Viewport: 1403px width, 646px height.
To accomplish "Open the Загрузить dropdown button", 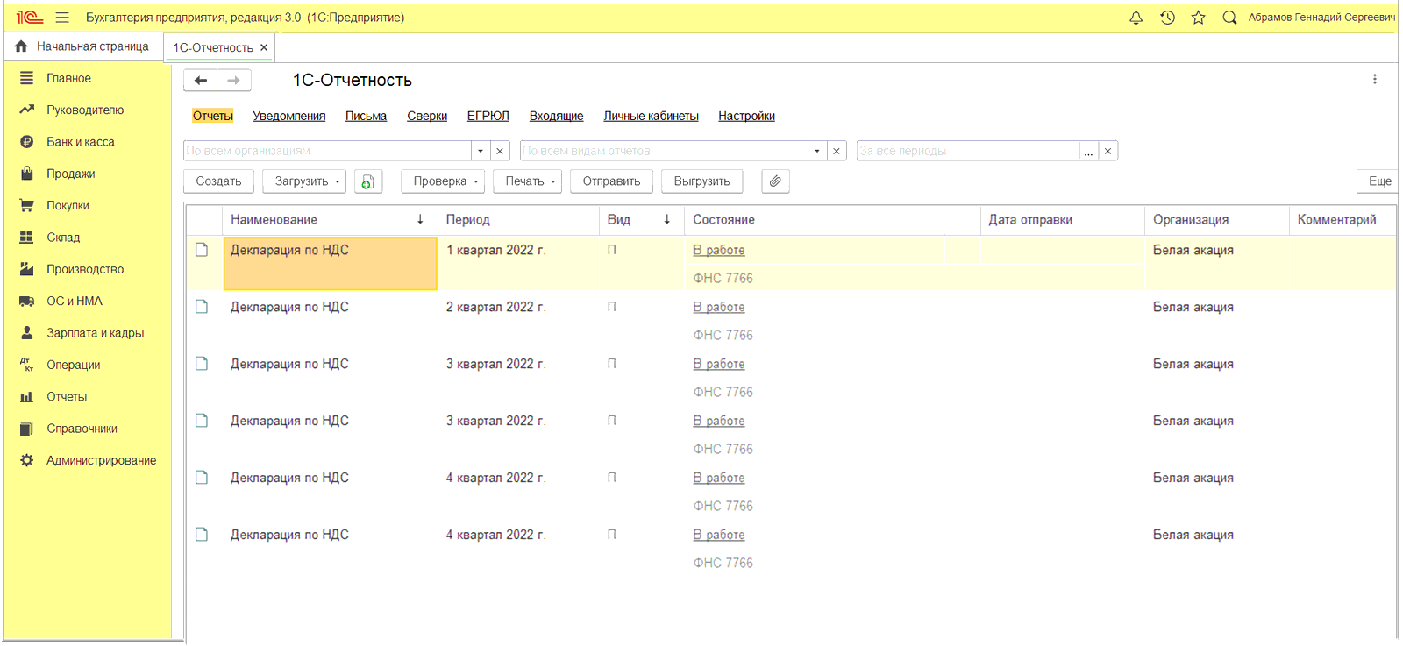I will click(304, 181).
